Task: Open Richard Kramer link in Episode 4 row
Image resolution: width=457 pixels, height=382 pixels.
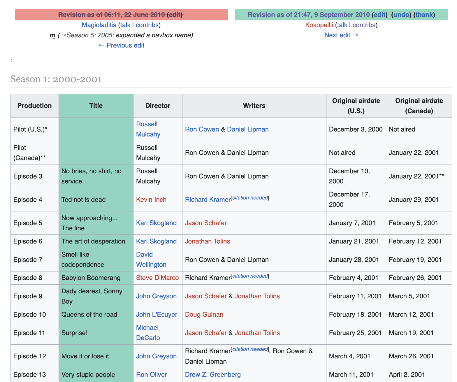Action: [x=208, y=200]
